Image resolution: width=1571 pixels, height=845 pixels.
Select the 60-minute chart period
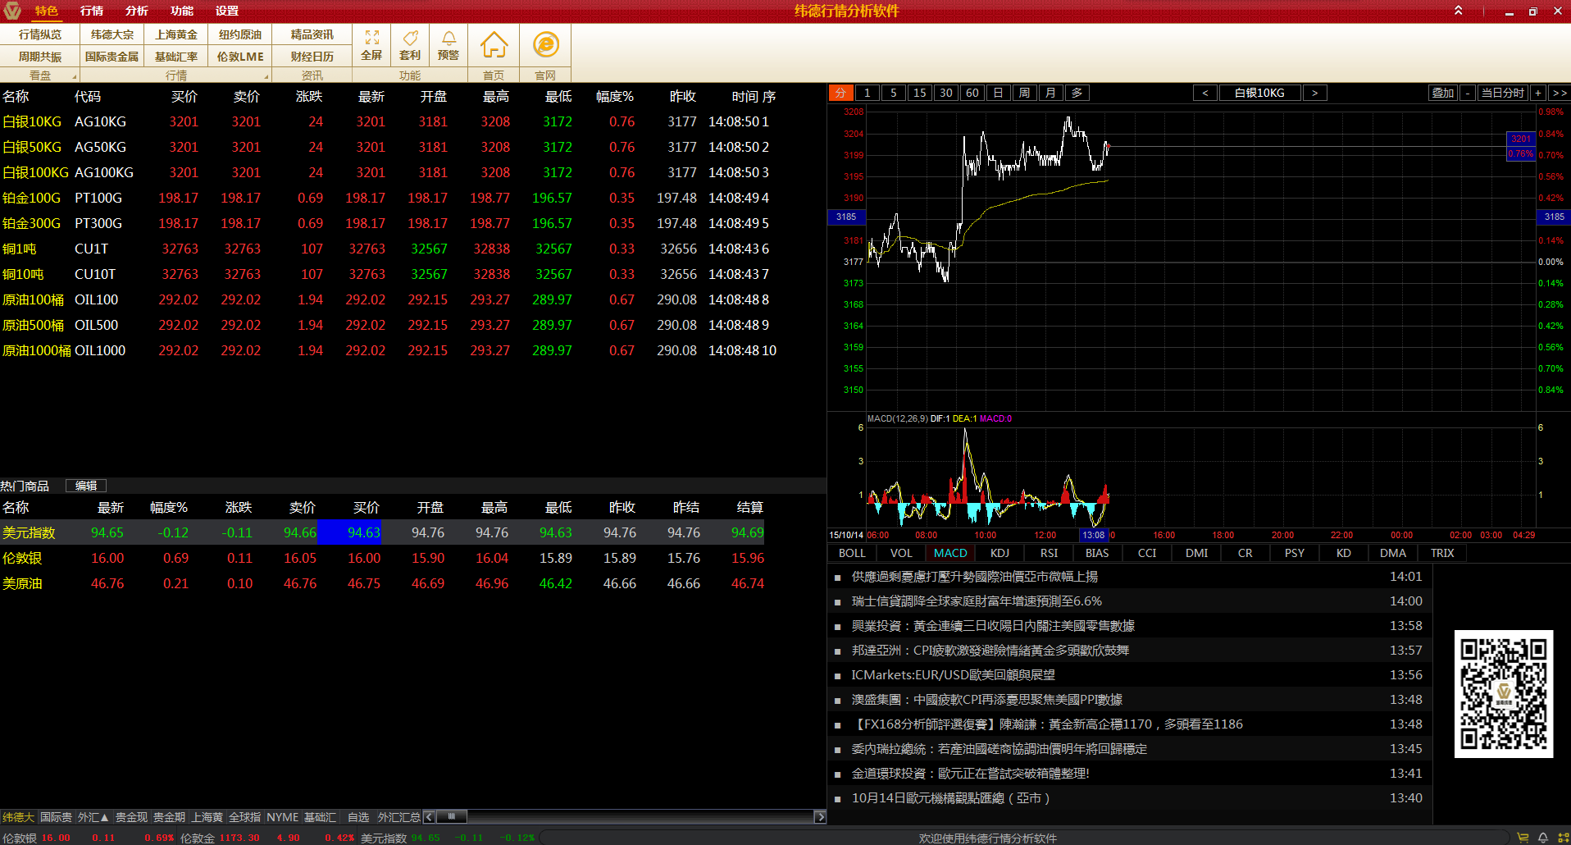(972, 93)
